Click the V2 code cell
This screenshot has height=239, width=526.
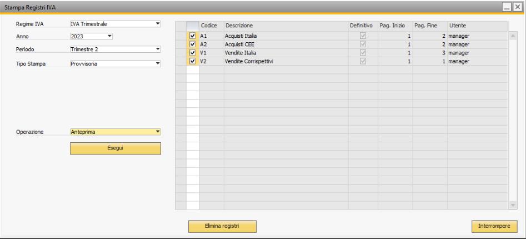coord(211,62)
